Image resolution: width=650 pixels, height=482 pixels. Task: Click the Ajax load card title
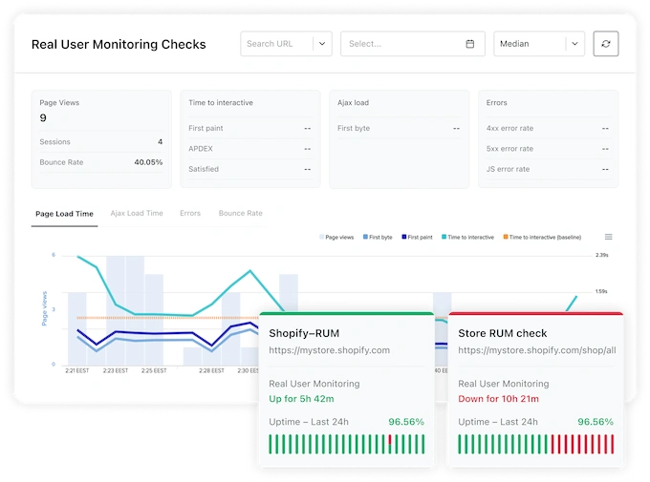353,103
